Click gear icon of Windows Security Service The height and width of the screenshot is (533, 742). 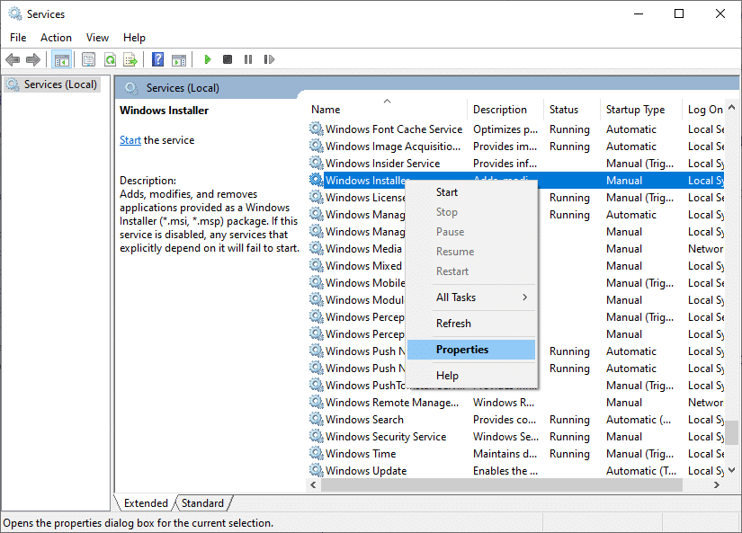click(x=316, y=436)
